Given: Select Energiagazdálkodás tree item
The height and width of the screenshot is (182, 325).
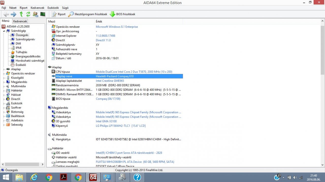Looking at the screenshot, I should click(x=28, y=56).
